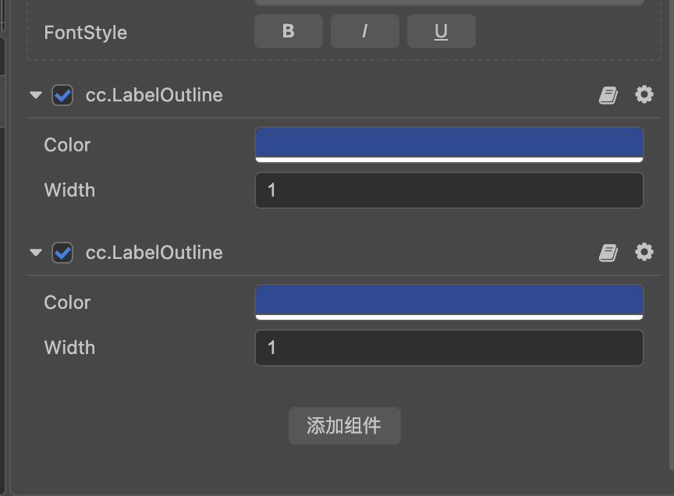This screenshot has height=496, width=674.
Task: Click the first cc.LabelOutline header title
Action: [x=154, y=95]
